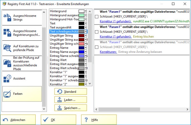Click the Farben monitor brush icon
Screen dimensions: 191x125
coord(7,94)
